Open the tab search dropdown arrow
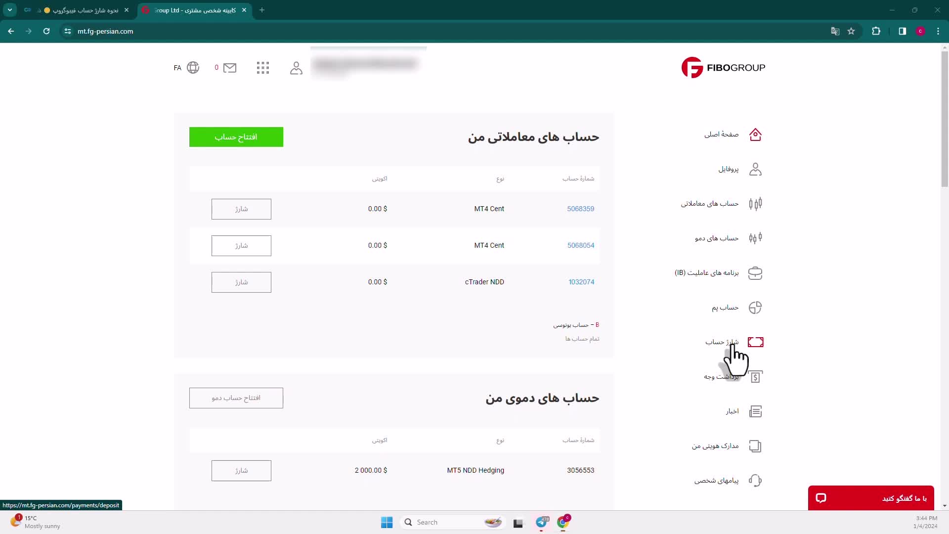This screenshot has height=534, width=949. 10,10
